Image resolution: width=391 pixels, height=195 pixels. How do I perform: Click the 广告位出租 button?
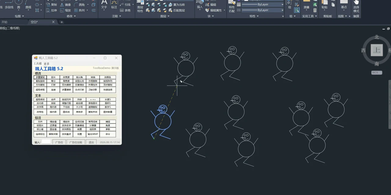pos(76,142)
